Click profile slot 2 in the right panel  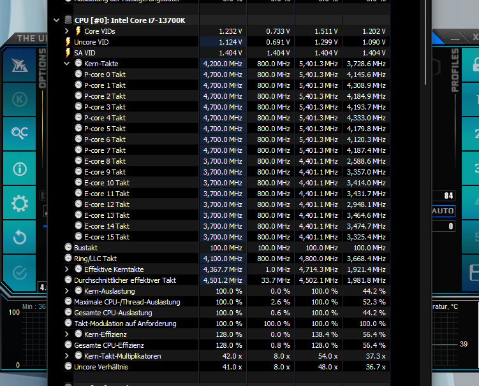tap(471, 134)
